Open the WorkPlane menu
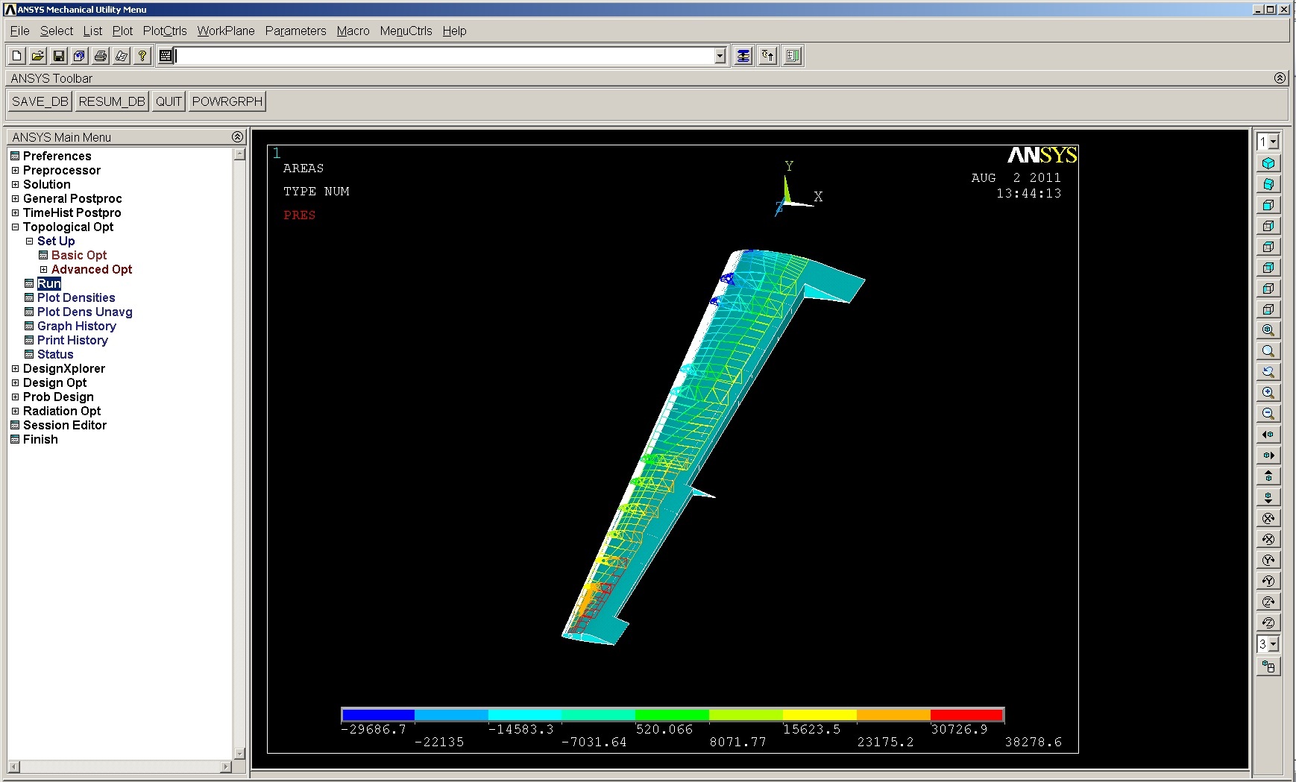This screenshot has height=782, width=1296. pos(225,31)
